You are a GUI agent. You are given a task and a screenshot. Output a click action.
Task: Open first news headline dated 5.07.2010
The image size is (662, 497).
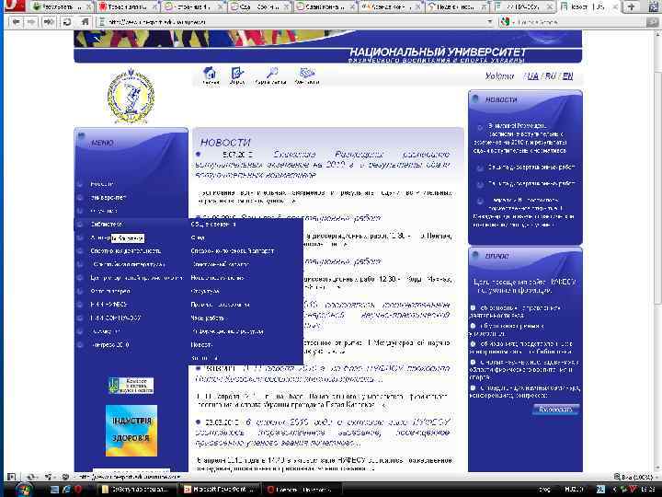[324, 165]
